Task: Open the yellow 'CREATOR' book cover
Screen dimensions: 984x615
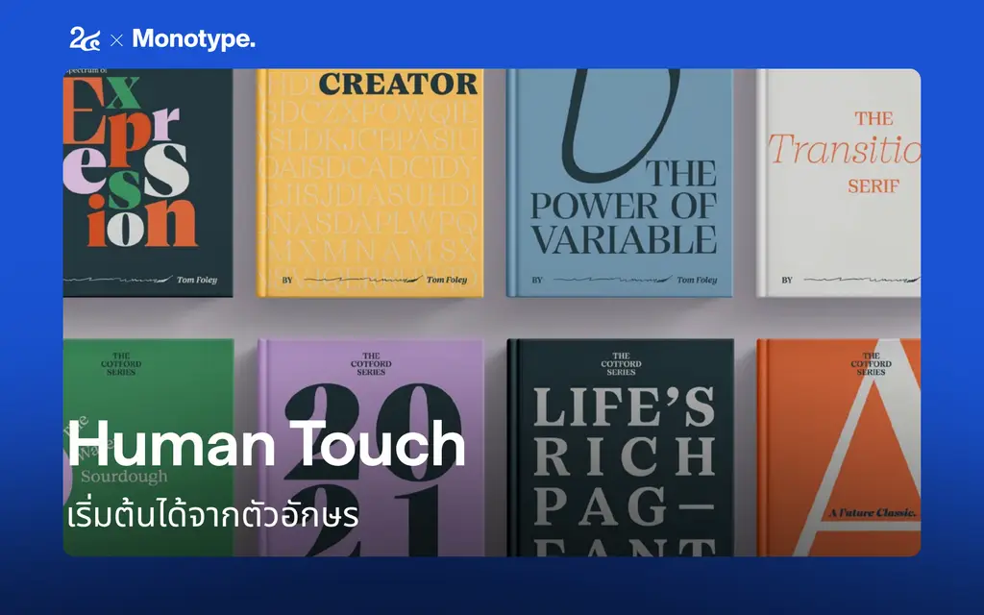Action: [x=370, y=183]
